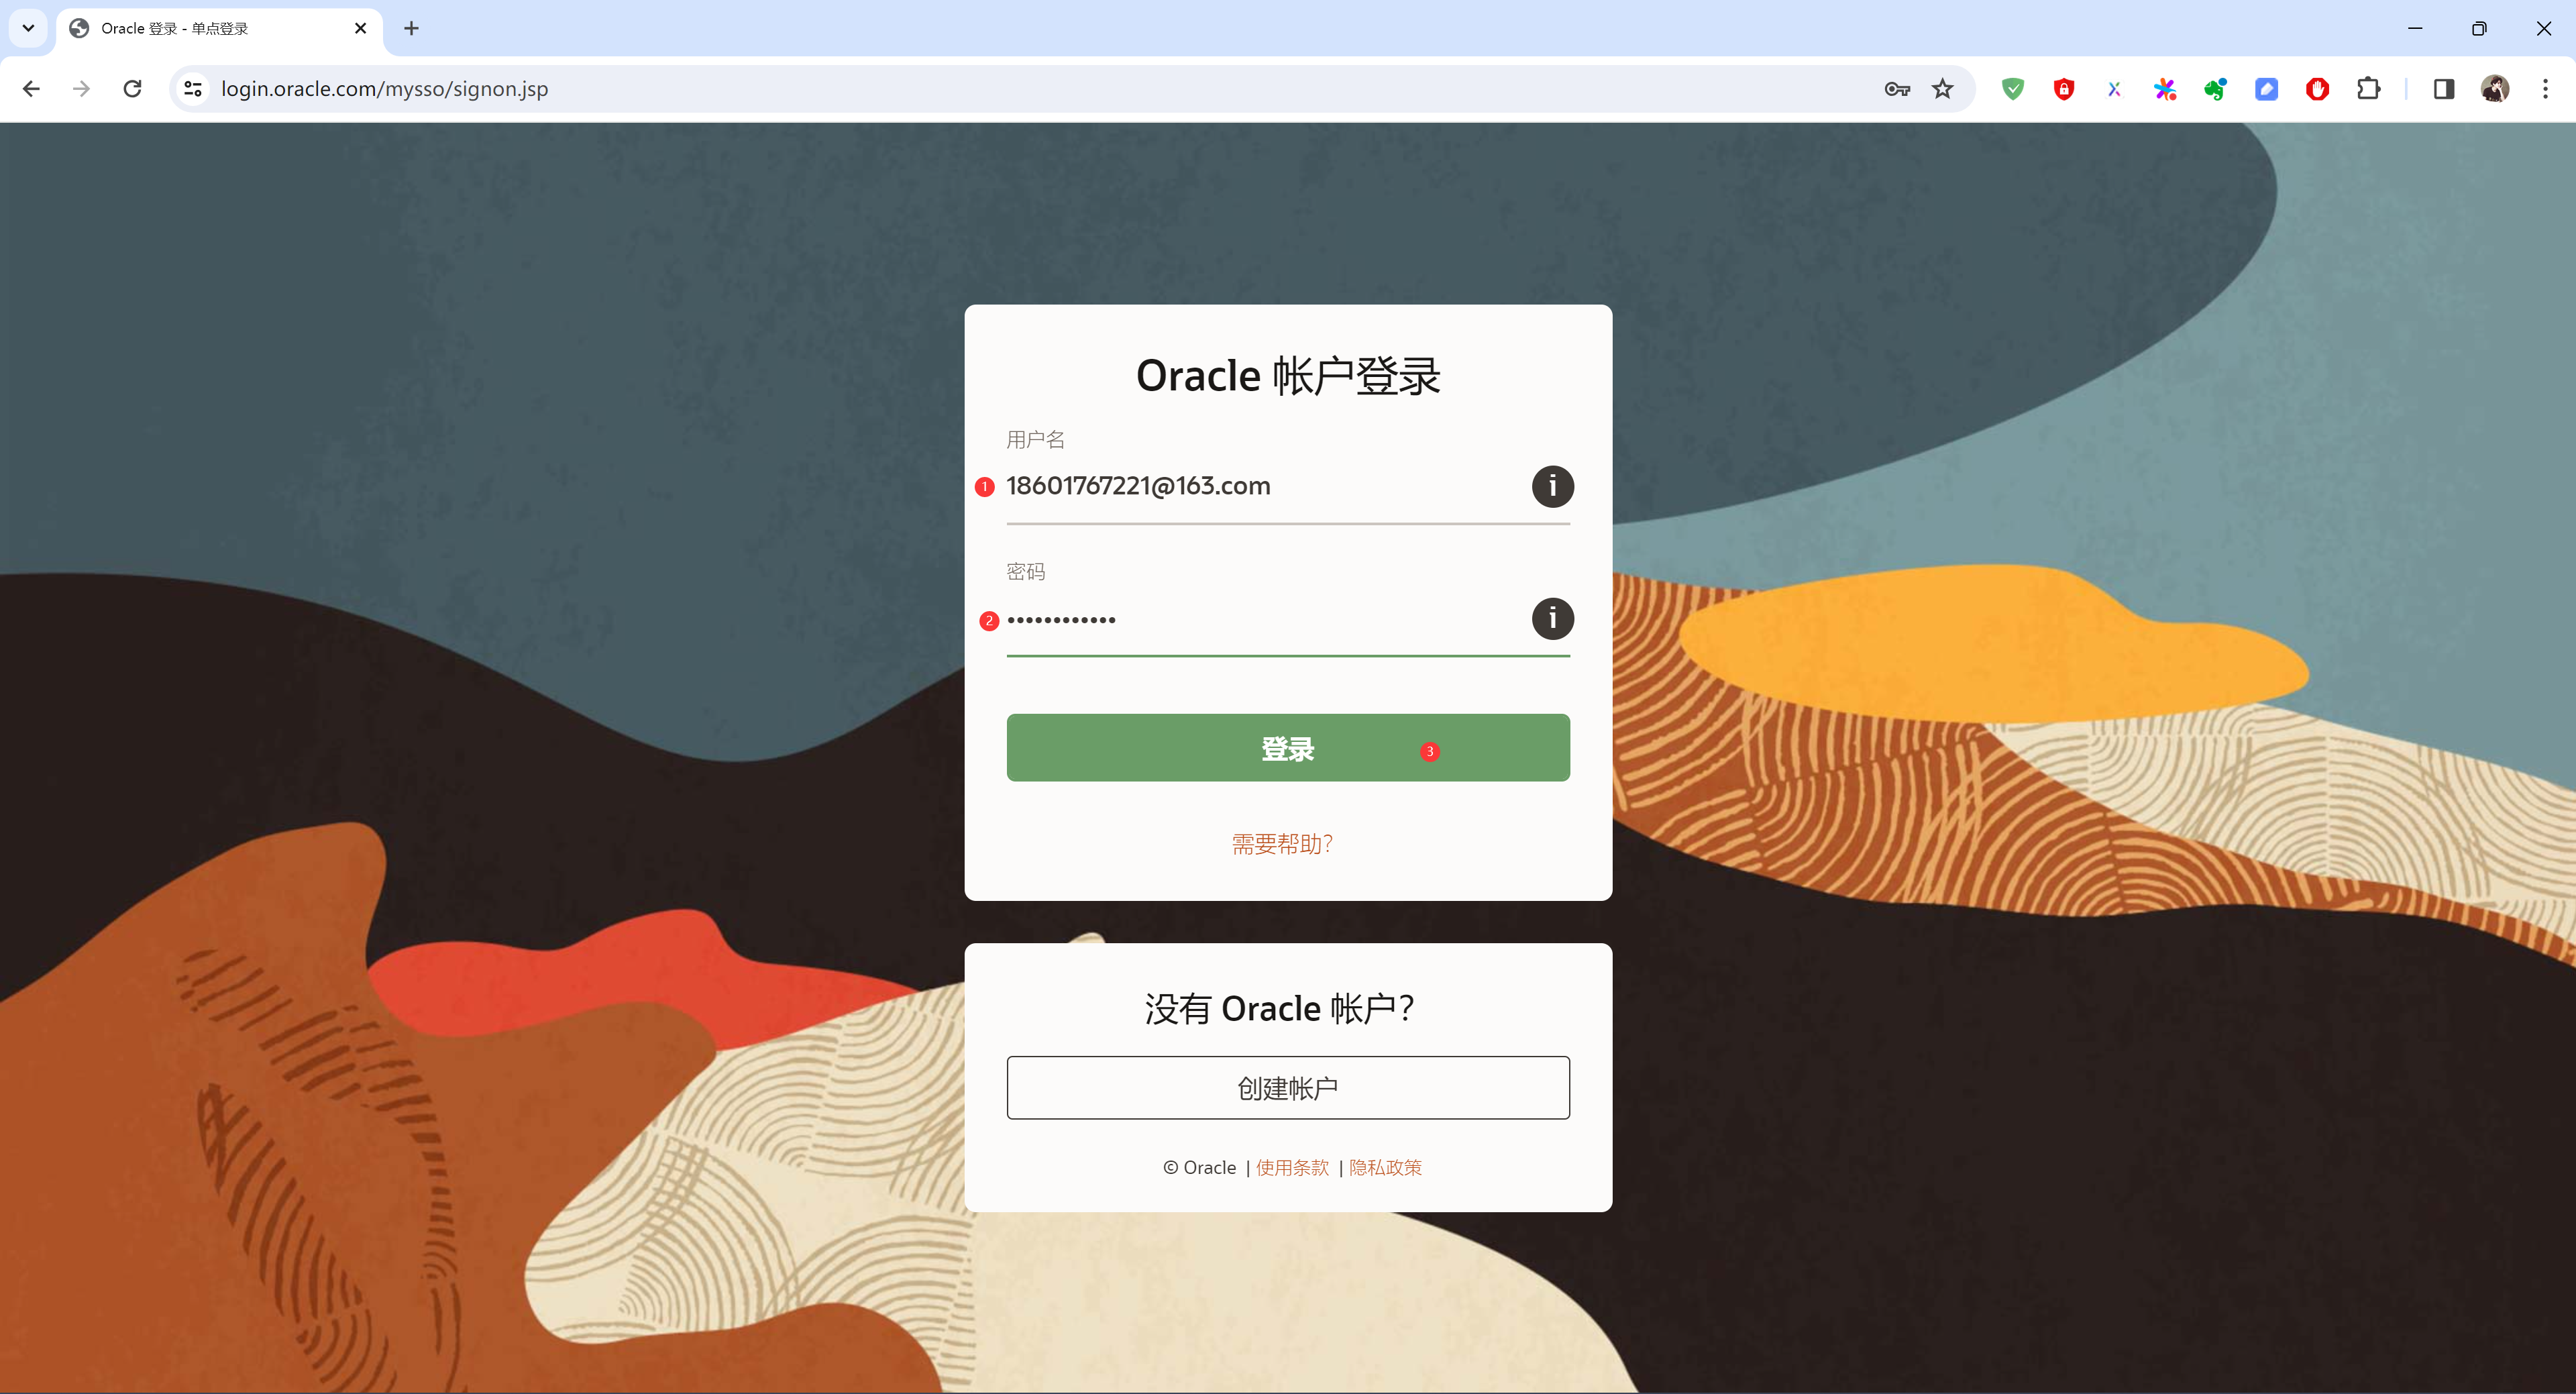Open site information icon in address bar
2576x1394 pixels.
coord(193,89)
